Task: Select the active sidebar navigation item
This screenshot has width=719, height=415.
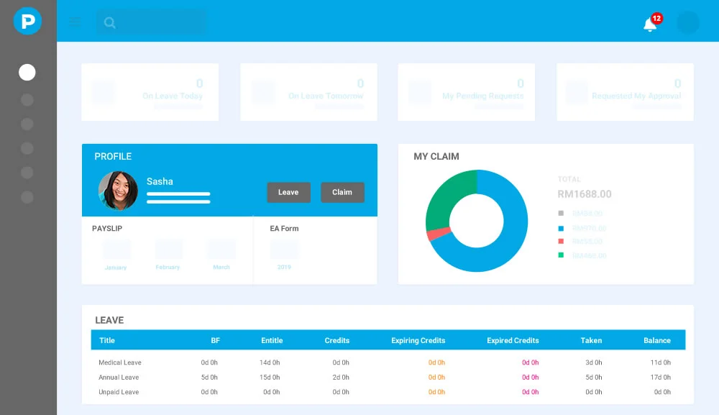Action: point(27,72)
